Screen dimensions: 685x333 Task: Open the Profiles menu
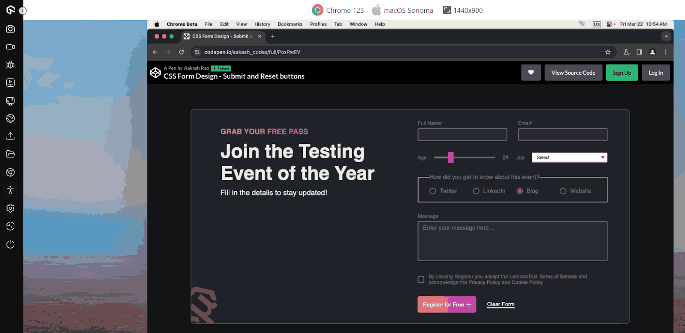(318, 24)
